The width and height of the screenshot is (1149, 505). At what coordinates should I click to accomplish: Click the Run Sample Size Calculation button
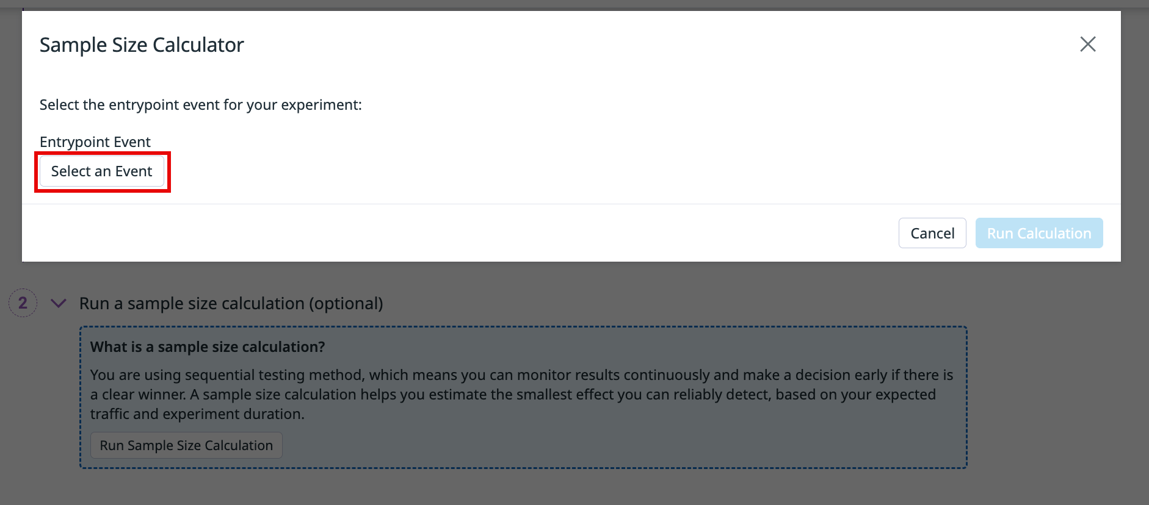point(186,445)
